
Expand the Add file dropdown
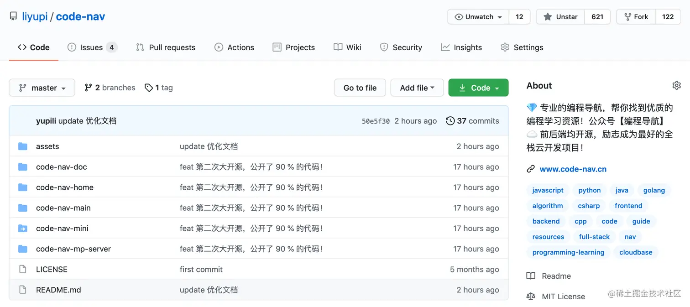tap(417, 88)
